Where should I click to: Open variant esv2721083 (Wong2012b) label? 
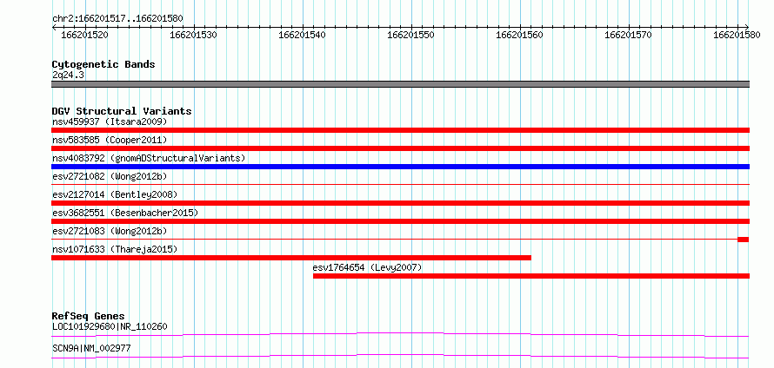(110, 231)
